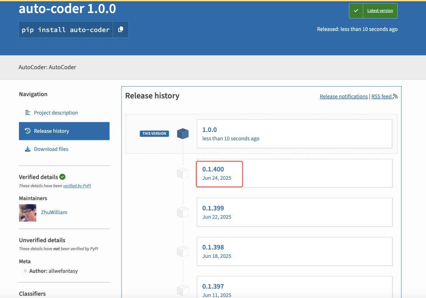426x298 pixels.
Task: Click the 'Author: allwefantasy' meta entry
Action: coord(54,271)
